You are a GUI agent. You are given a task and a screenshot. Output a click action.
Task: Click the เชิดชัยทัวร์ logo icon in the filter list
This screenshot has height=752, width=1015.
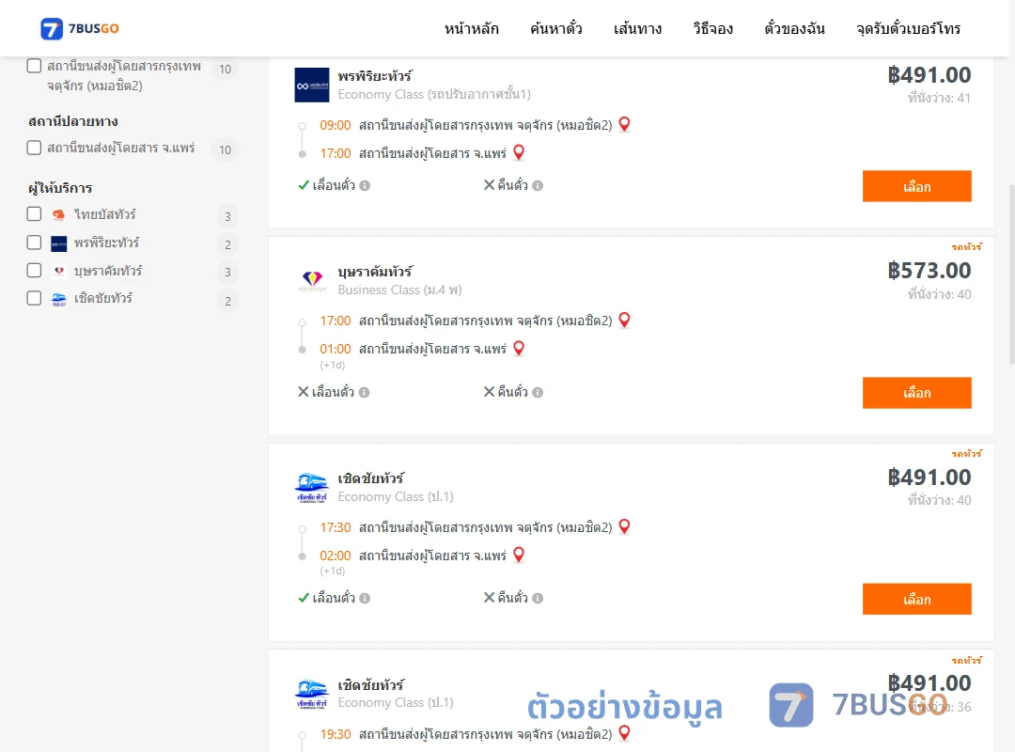[x=59, y=299]
